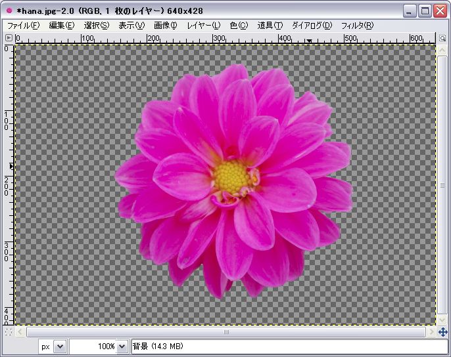
Task: Click the horizontal scrollbar left arrow
Action: tap(20, 332)
